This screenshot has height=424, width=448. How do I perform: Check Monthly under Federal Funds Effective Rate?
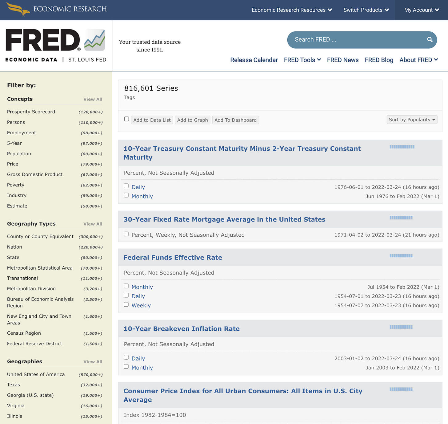126,286
